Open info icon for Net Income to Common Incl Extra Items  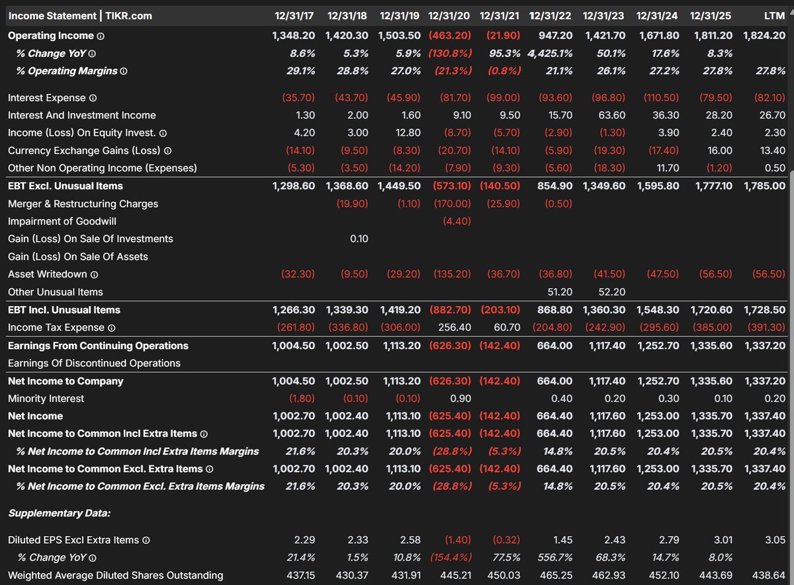[204, 434]
